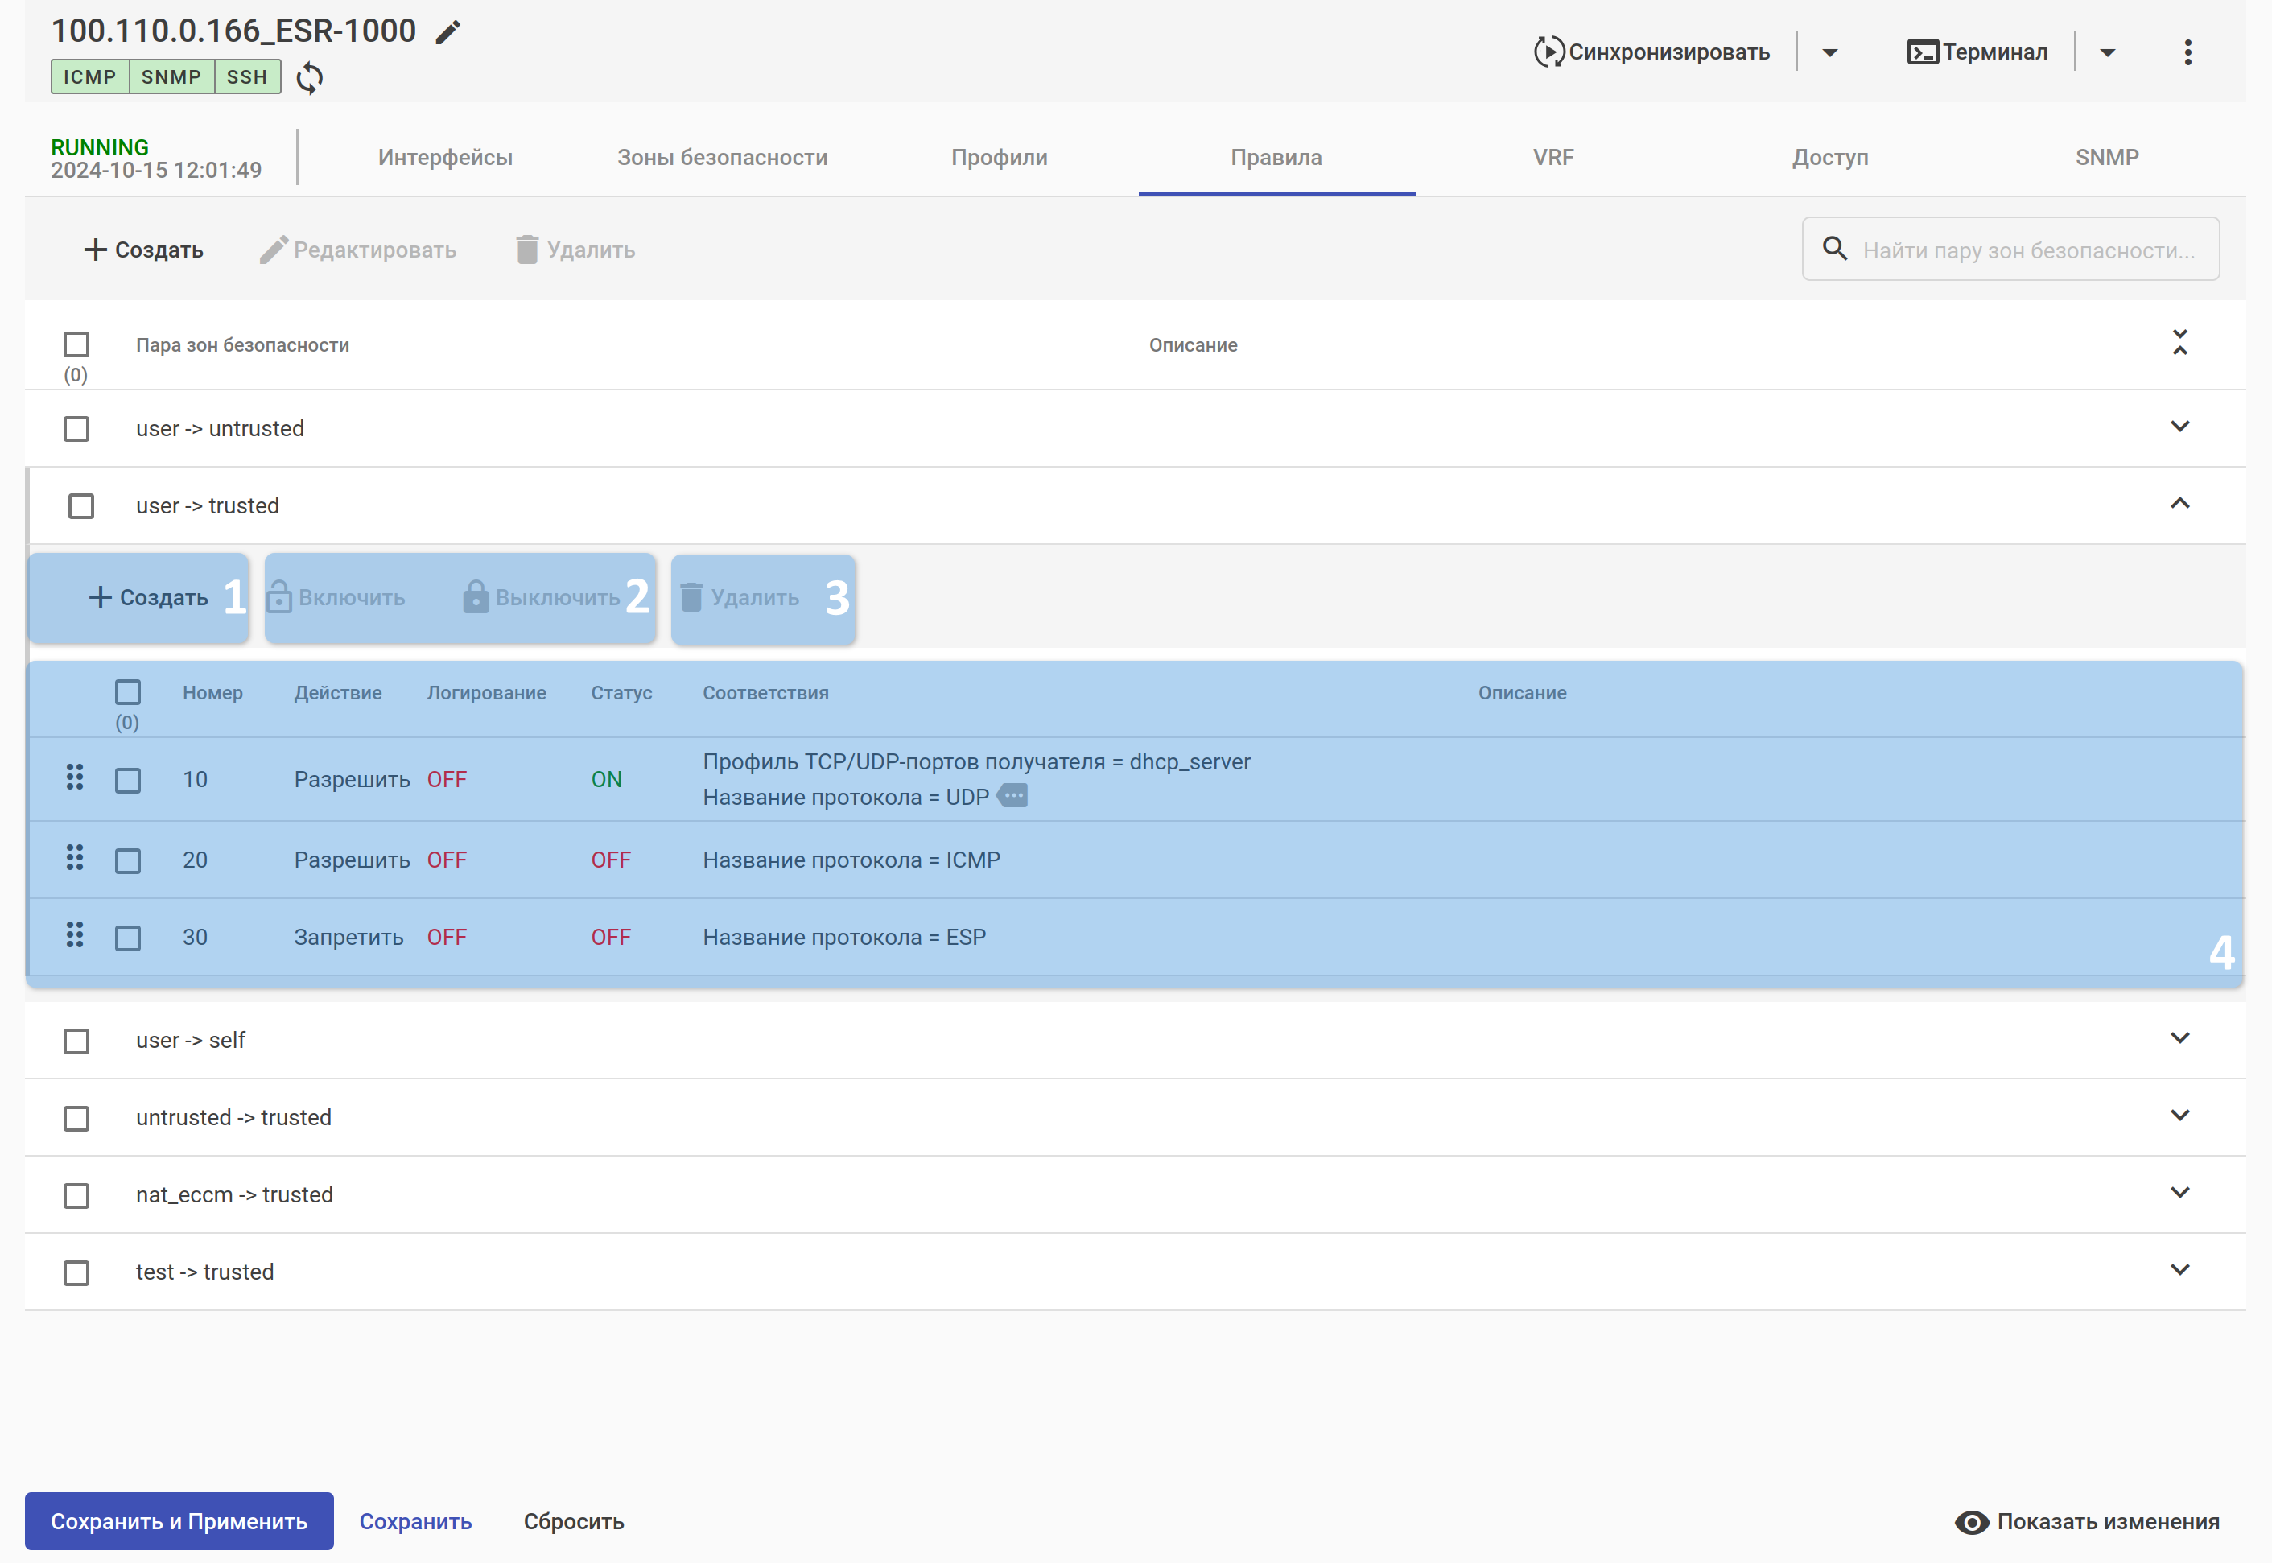This screenshot has height=1563, width=2272.
Task: Click the collapse-all icon in table header
Action: 2179,343
